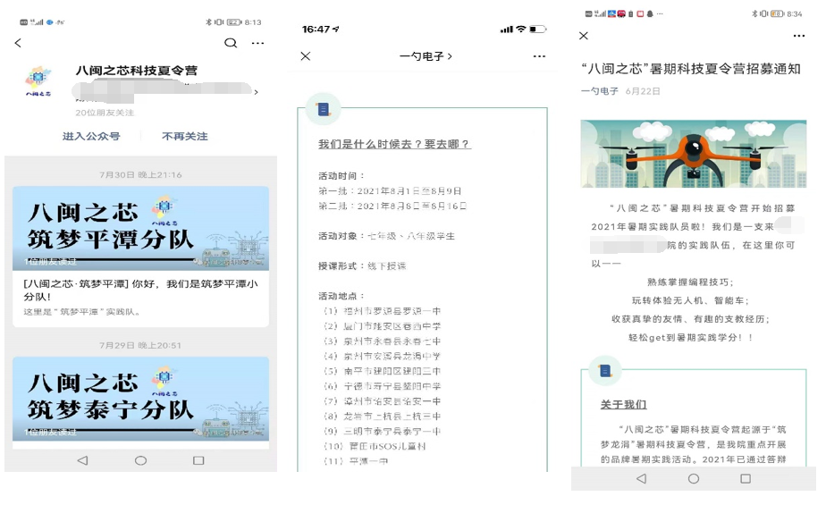The image size is (826, 505).
Task: Open search on the 八闽之芯科技夏令营 profile
Action: [x=231, y=43]
